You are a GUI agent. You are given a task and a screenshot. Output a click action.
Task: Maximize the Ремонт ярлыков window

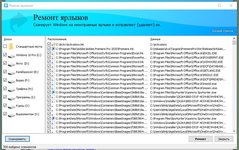click(219, 6)
